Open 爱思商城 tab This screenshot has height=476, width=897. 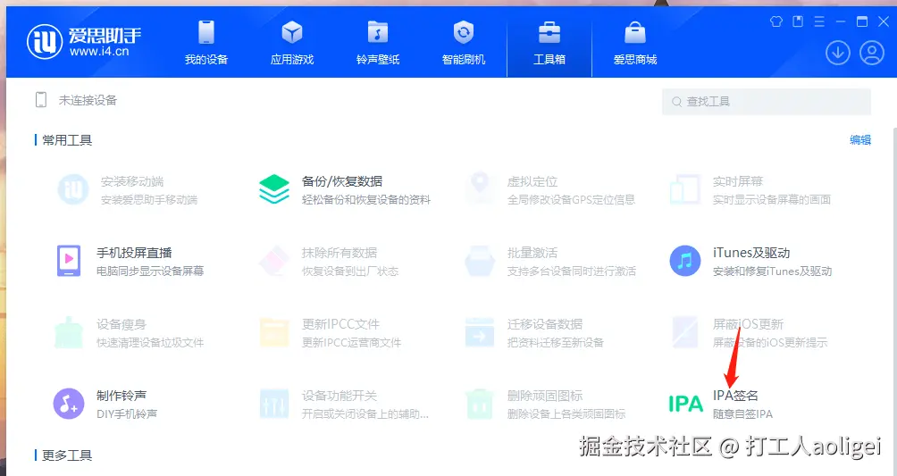(x=635, y=42)
